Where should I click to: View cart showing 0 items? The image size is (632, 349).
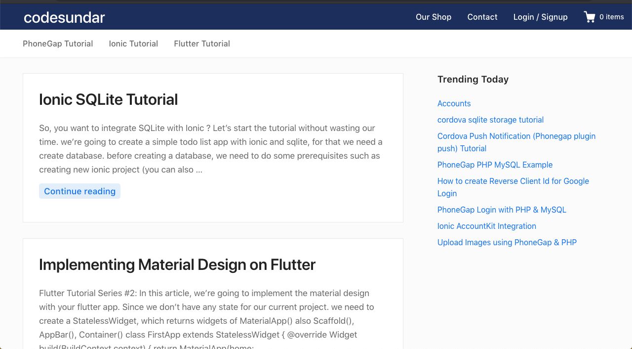pos(612,17)
